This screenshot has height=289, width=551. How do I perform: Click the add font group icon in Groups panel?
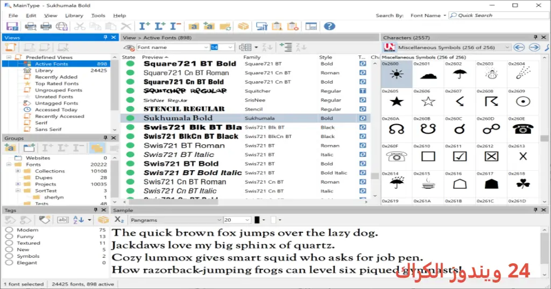(10, 148)
